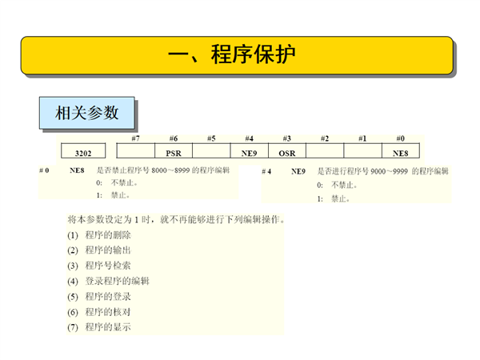Image resolution: width=480 pixels, height=360 pixels.
Task: Click the empty cell under #2
Action: pyautogui.click(x=325, y=151)
